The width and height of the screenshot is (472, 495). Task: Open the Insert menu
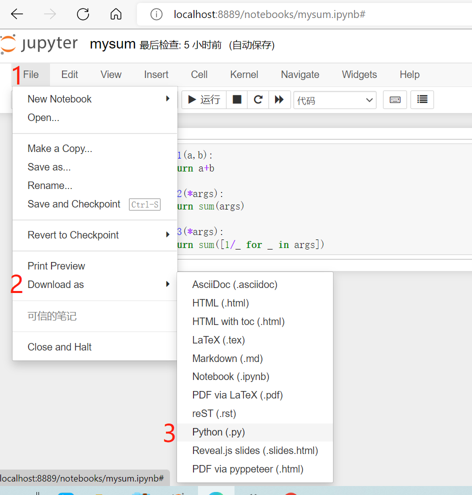(x=156, y=74)
